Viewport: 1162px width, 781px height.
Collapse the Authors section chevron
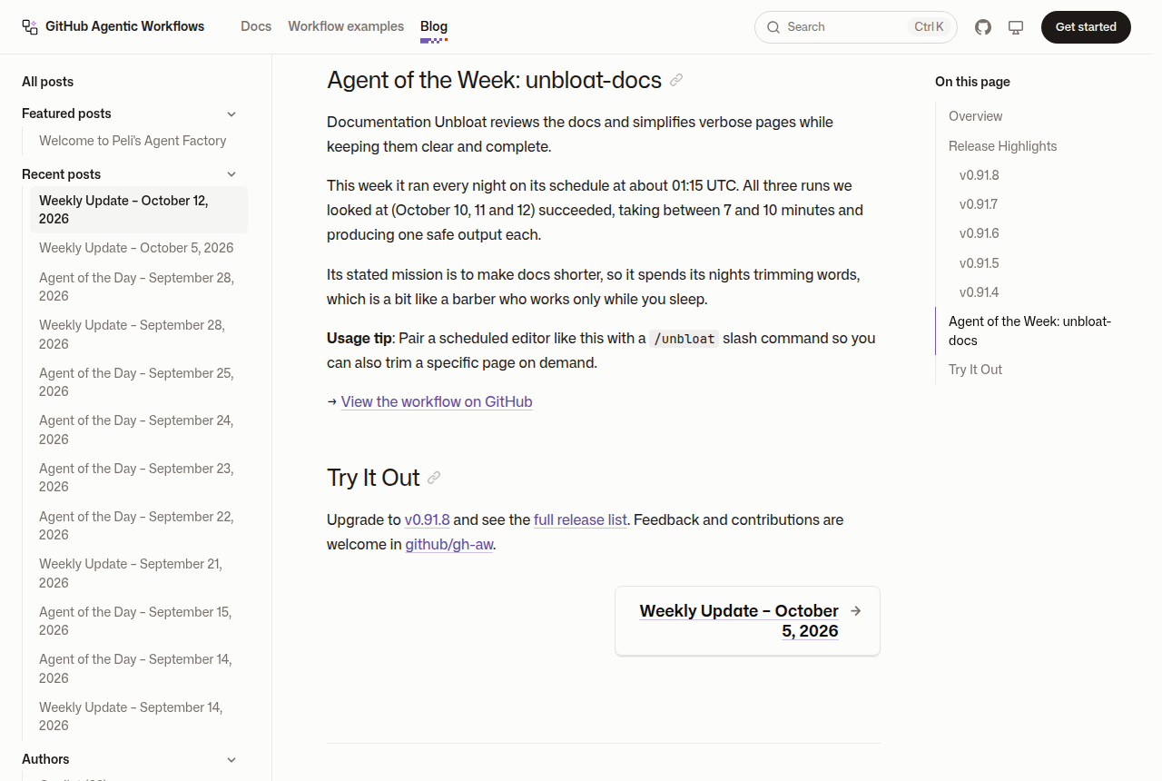click(x=231, y=759)
